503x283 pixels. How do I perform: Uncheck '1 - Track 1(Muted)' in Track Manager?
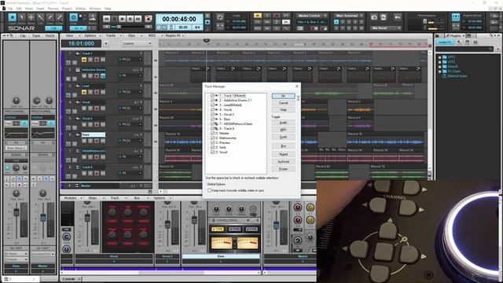(212, 96)
